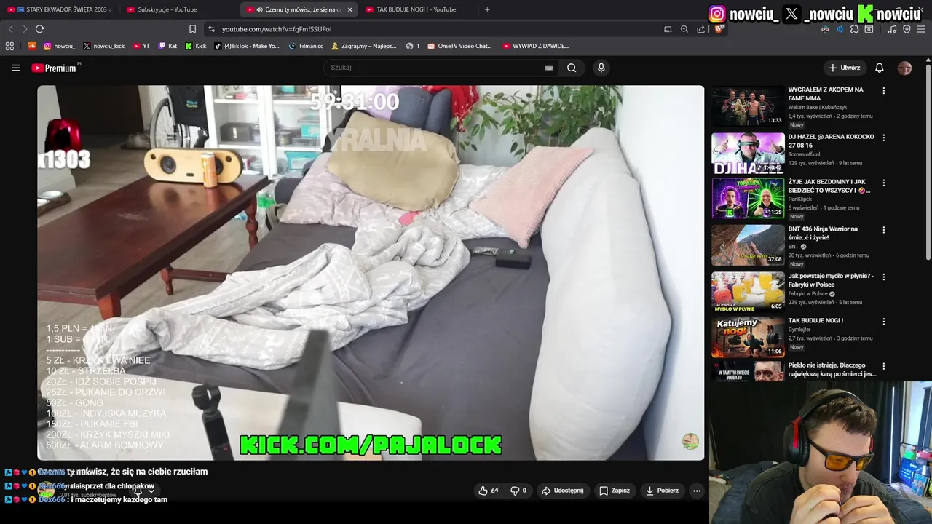Open the SoundCloud bookmark icon
This screenshot has height=524, width=932.
click(x=32, y=46)
